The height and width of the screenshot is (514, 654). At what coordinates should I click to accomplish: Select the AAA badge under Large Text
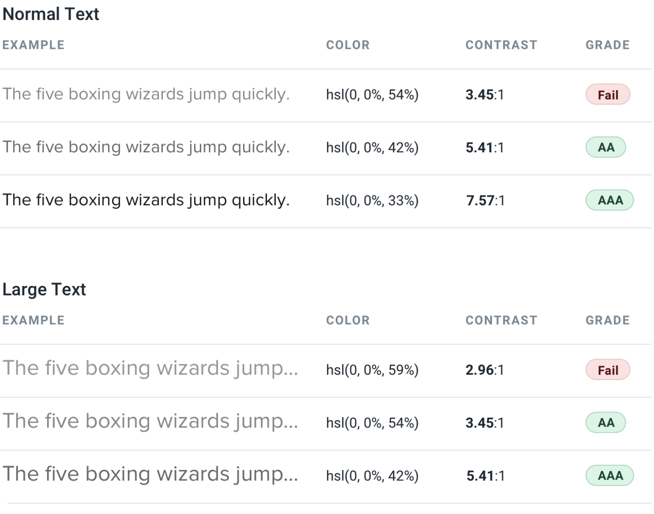(610, 475)
